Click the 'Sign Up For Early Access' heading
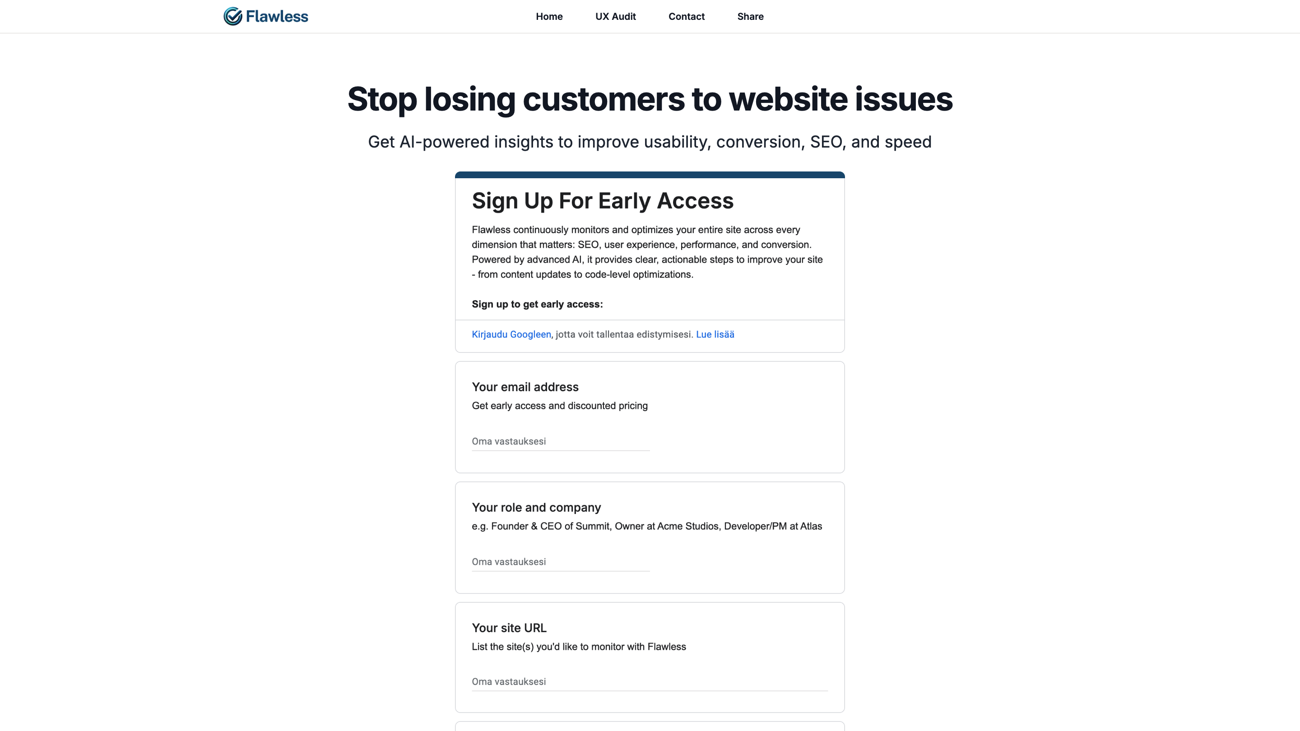Screen dimensions: 1300x731 (x=602, y=201)
